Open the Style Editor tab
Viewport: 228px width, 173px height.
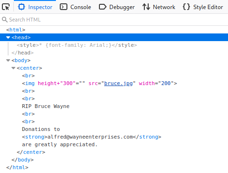[x=203, y=7]
